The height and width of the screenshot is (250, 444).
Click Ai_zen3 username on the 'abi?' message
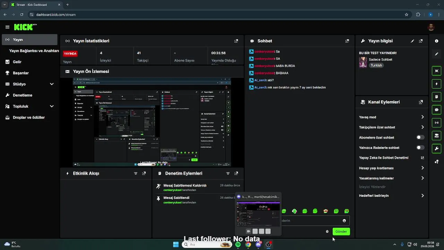click(x=260, y=80)
